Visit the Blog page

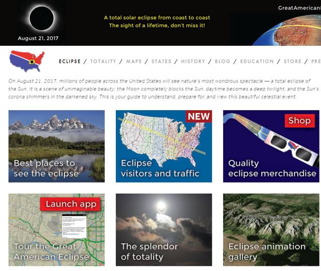point(222,61)
